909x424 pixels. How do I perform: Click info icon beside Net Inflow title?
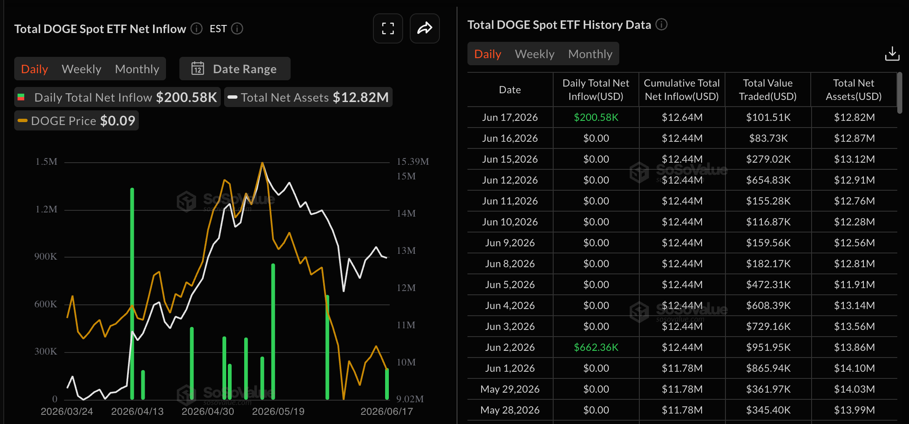(197, 28)
